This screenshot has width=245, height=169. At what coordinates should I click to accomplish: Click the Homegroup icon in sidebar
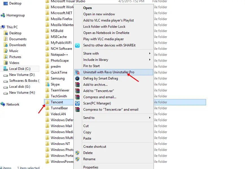point(3,15)
